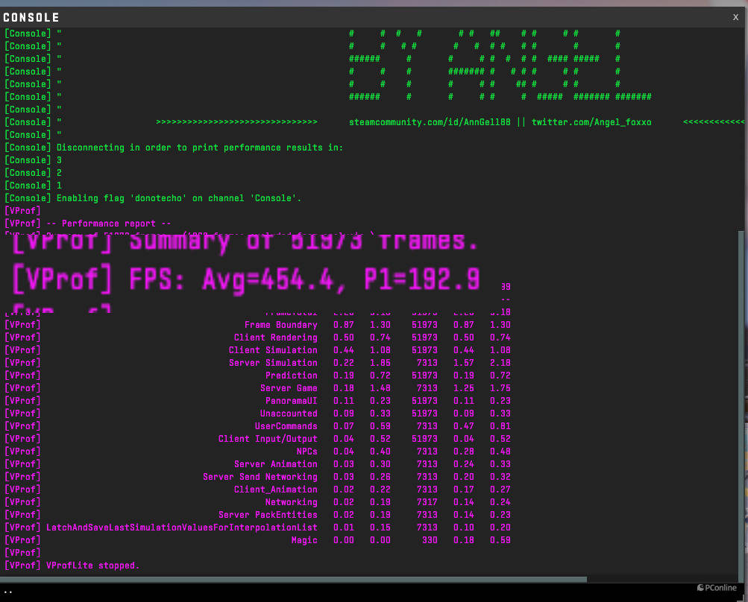The image size is (748, 602).
Task: Click the 'Server Send Networking' row label
Action: (x=260, y=477)
